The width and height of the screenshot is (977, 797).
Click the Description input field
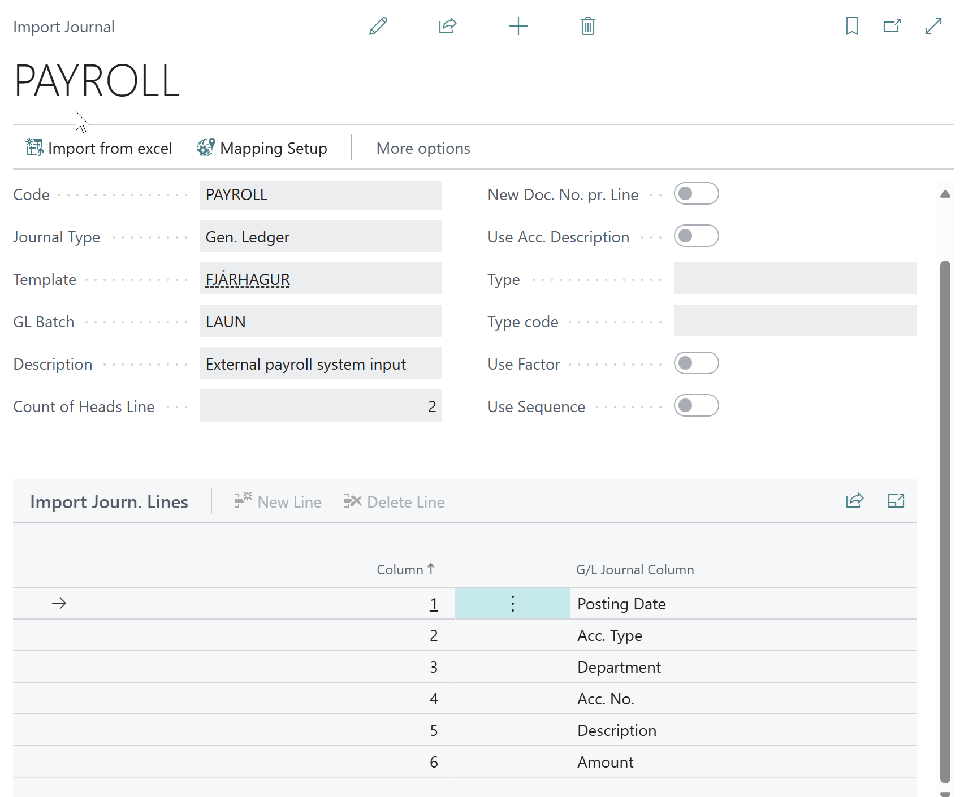coord(320,364)
